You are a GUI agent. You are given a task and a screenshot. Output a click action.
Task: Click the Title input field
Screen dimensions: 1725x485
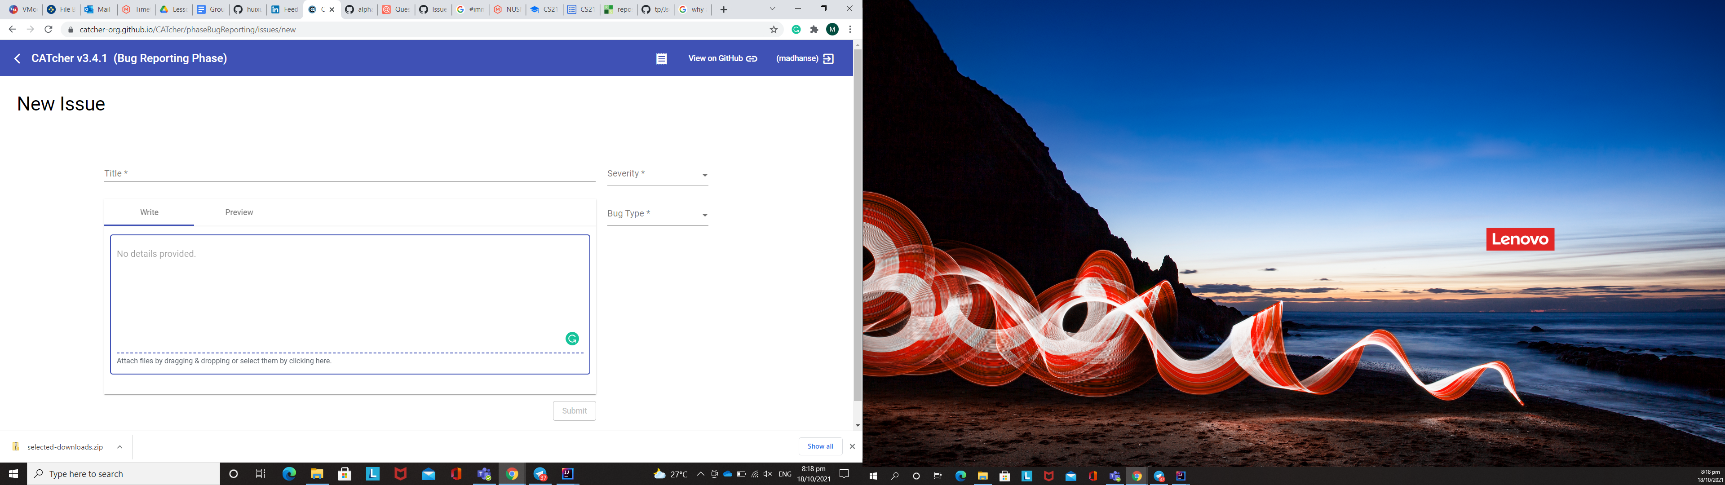[x=349, y=173]
